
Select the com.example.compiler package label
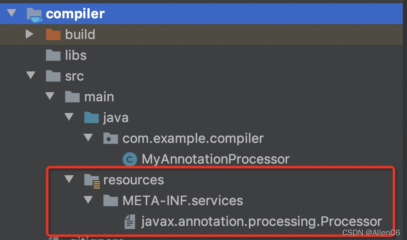click(x=193, y=139)
